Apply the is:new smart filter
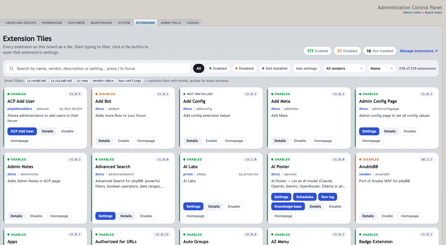 coord(82,81)
